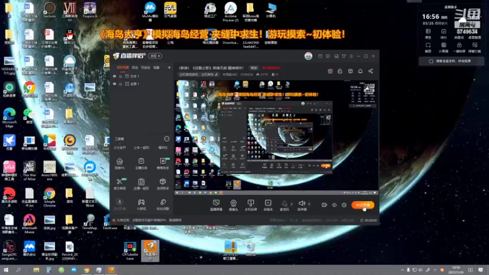The height and width of the screenshot is (275, 489).
Task: Open File Explorer from the taskbar
Action: 36,269
